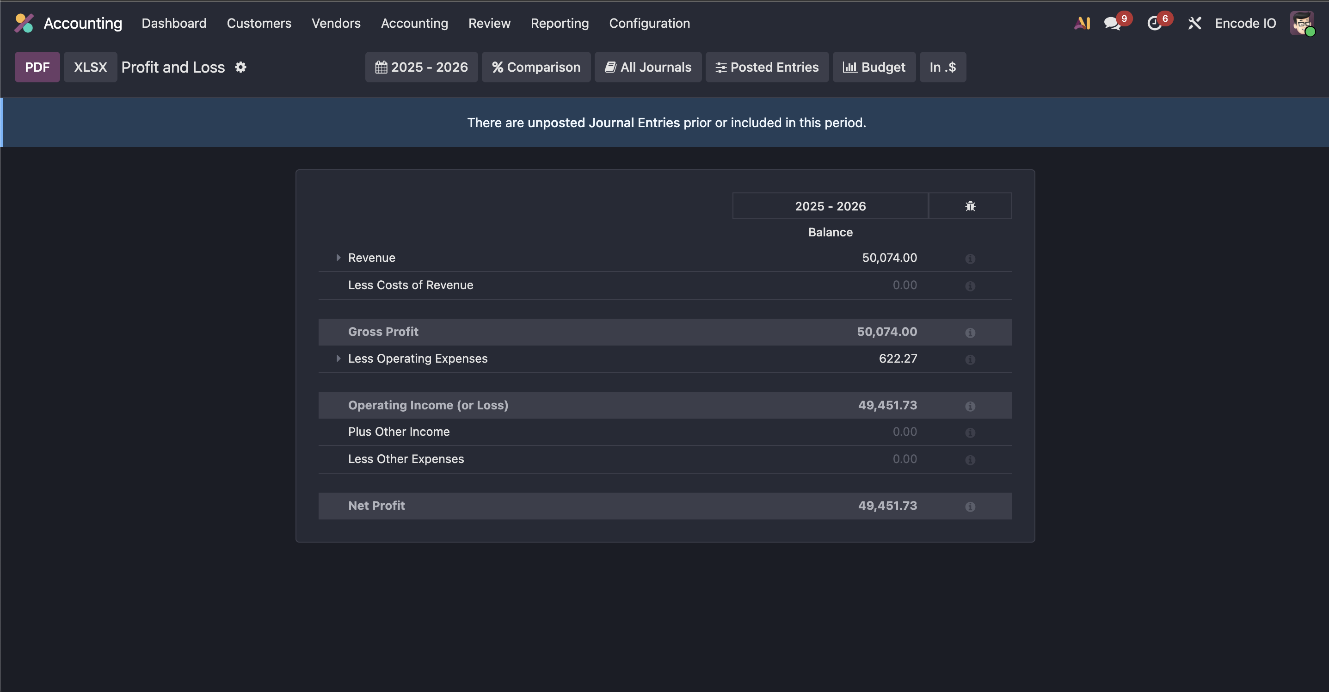The image size is (1329, 692).
Task: Open the Configuration menu
Action: point(649,23)
